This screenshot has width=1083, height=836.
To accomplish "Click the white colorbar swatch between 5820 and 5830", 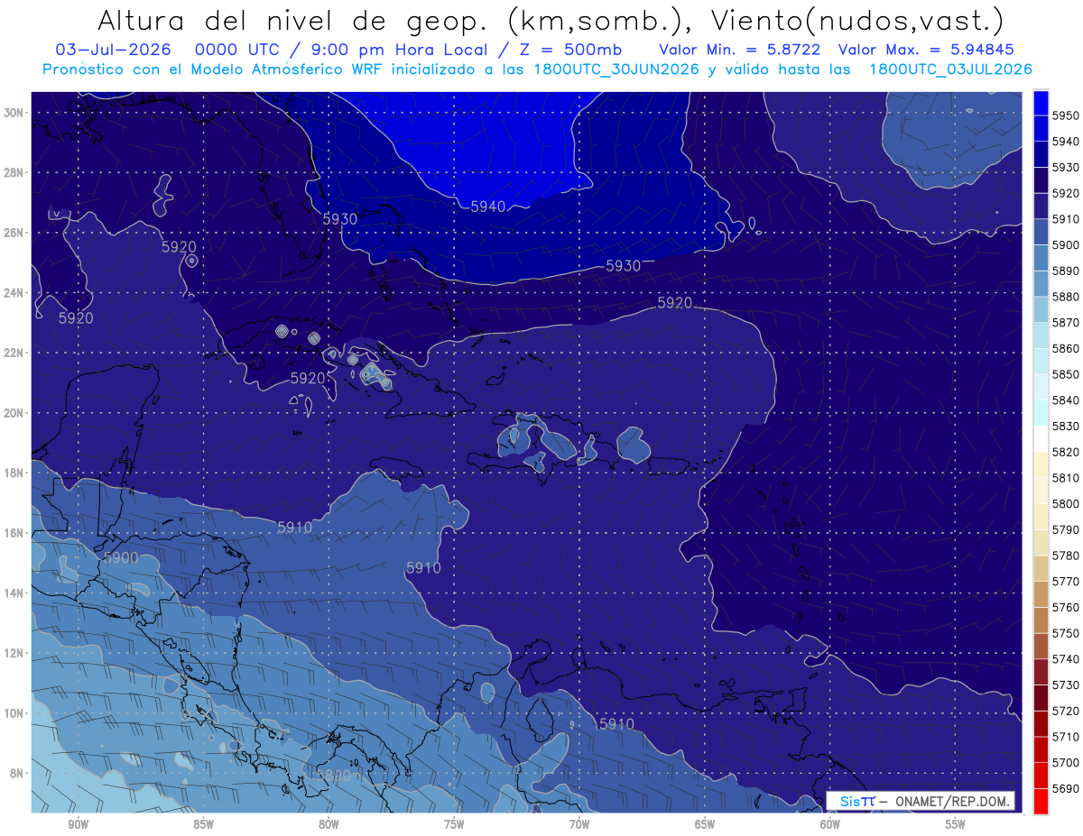I will coord(1041,438).
